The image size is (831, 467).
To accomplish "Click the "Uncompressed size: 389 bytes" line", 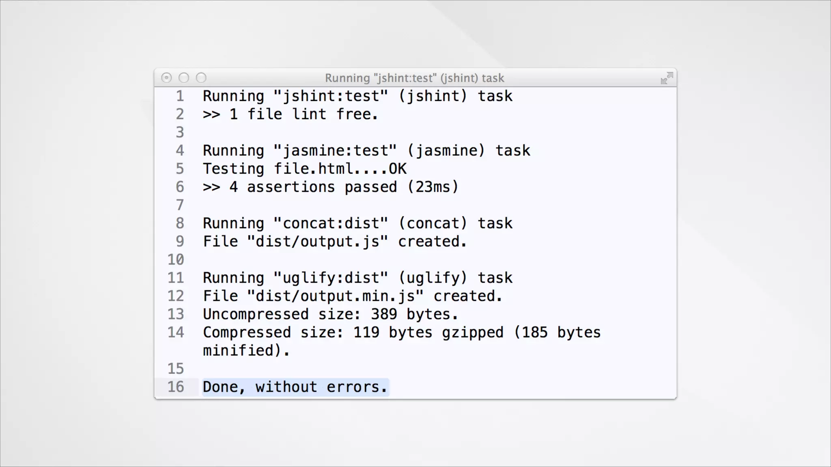I will click(330, 315).
